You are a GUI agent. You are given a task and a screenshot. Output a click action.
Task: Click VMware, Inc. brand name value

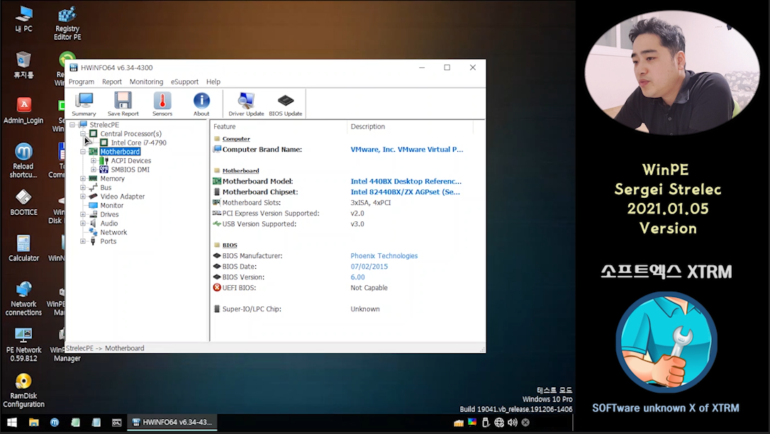(406, 149)
